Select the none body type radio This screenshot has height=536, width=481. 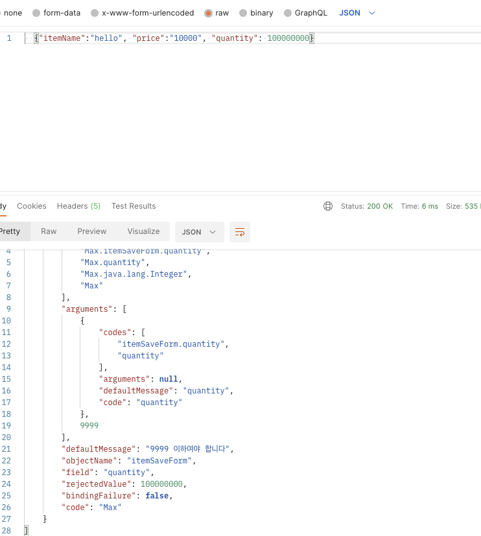[x=12, y=13]
